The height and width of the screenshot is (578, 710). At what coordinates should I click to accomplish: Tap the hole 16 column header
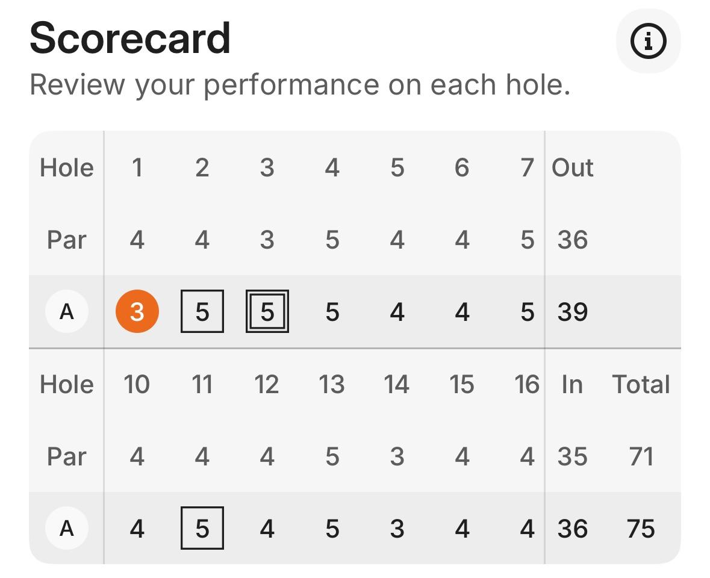pos(527,384)
